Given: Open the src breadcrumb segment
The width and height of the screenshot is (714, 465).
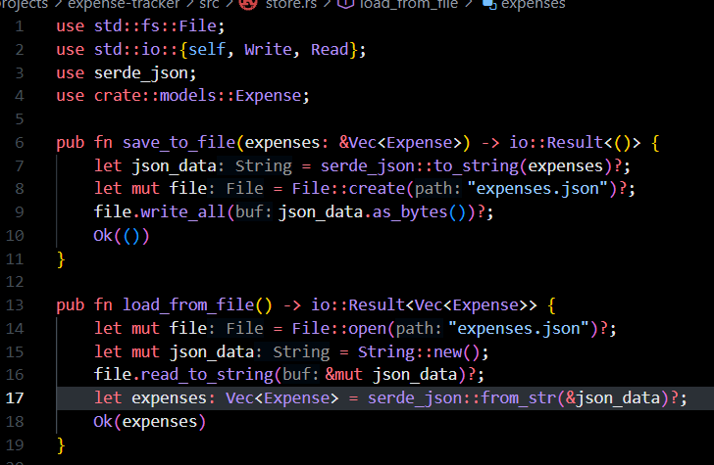Looking at the screenshot, I should tap(210, 4).
